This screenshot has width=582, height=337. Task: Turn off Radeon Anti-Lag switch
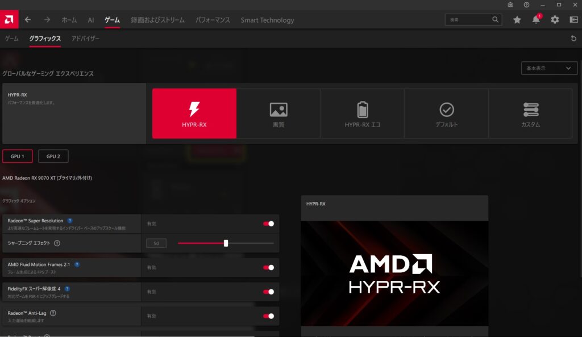pos(268,316)
